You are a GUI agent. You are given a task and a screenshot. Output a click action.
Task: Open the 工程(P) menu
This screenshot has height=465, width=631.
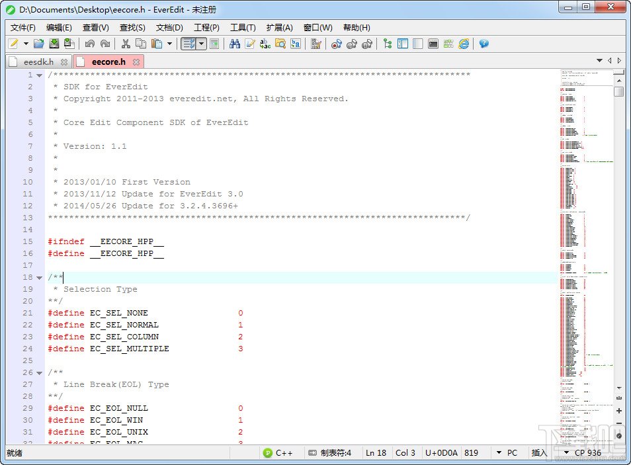(x=206, y=27)
